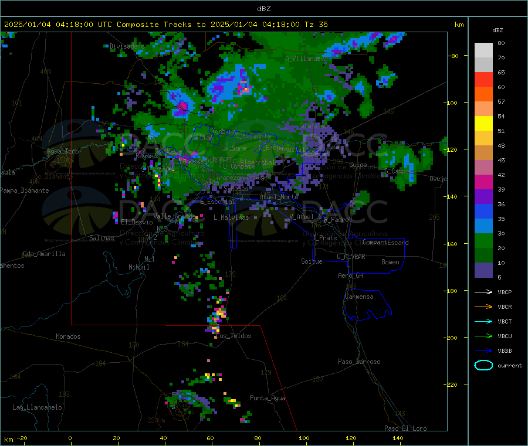Click the 100 km tick on bottom axis
The width and height of the screenshot is (528, 446).
pos(304,438)
